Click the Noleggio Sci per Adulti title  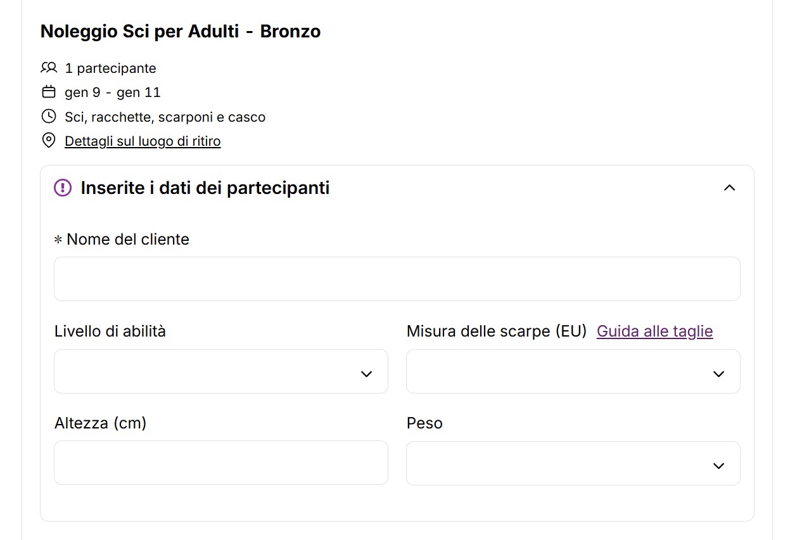[x=181, y=31]
